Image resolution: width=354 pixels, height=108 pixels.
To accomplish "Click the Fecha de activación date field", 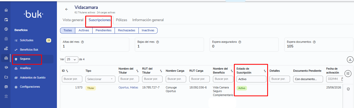I will click(x=335, y=79).
